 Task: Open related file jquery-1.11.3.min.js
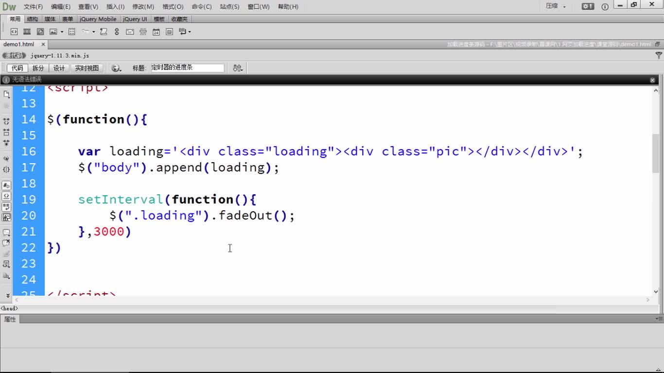click(60, 56)
